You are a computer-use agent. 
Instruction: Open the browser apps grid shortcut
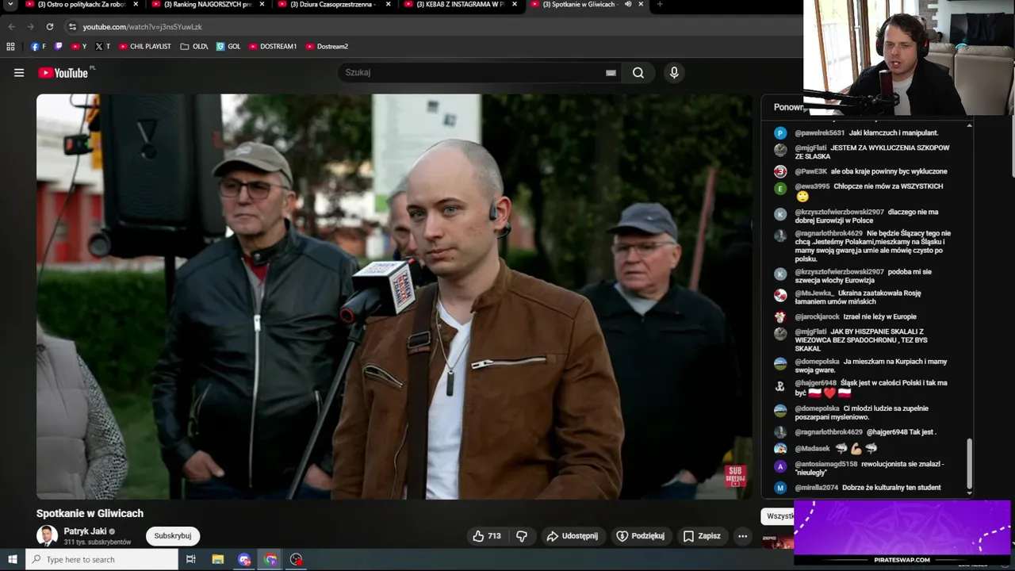(10, 47)
